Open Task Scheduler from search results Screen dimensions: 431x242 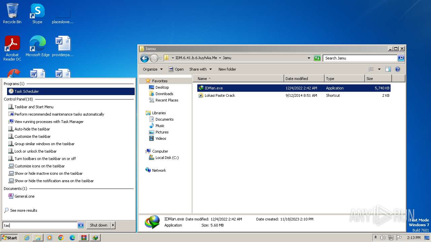click(x=71, y=91)
